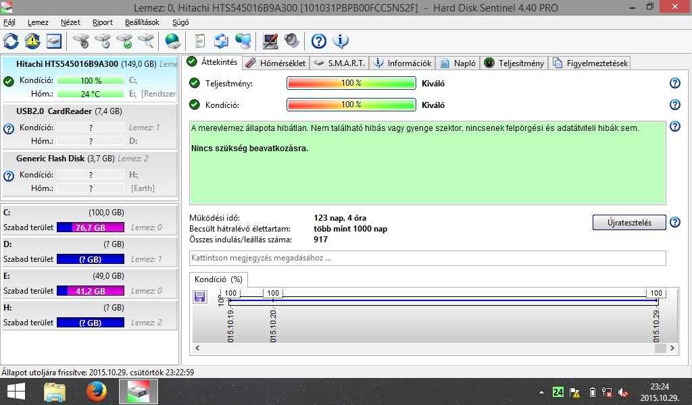Click the C: free space bar 76,7 GB
Viewport: 692px width, 405px height.
pyautogui.click(x=91, y=227)
